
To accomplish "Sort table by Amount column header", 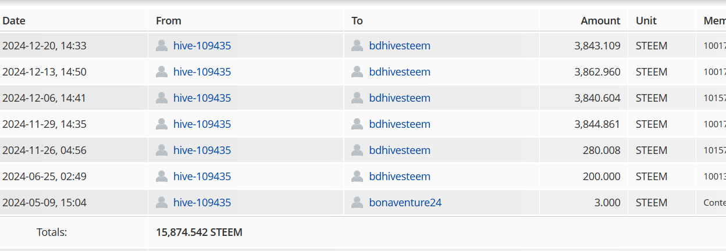I will [600, 21].
